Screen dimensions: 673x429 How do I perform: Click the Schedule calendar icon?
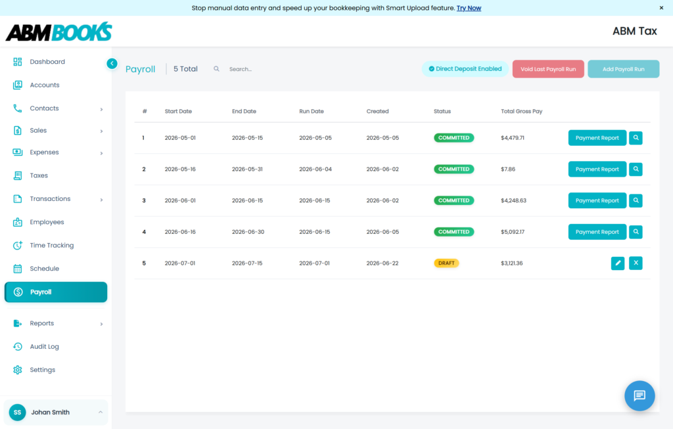point(18,269)
